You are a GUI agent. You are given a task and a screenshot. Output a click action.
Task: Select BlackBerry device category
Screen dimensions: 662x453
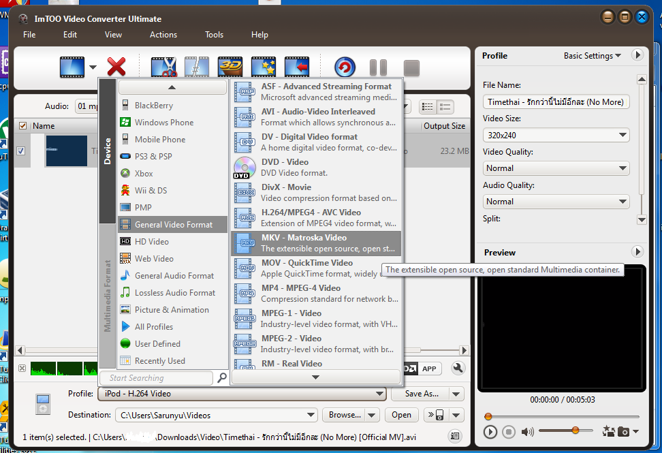172,105
